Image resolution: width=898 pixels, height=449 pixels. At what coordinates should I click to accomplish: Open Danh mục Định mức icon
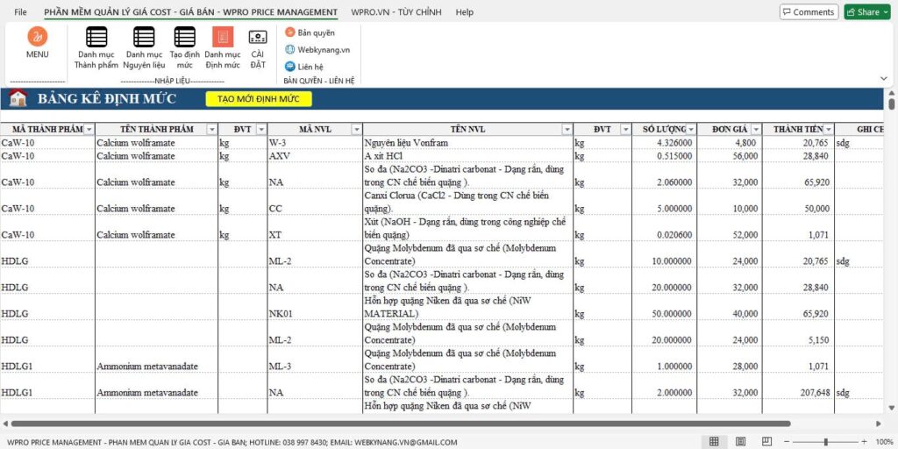pos(223,38)
